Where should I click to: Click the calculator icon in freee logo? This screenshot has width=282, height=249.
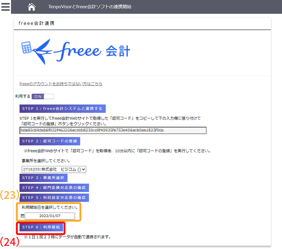[26, 46]
